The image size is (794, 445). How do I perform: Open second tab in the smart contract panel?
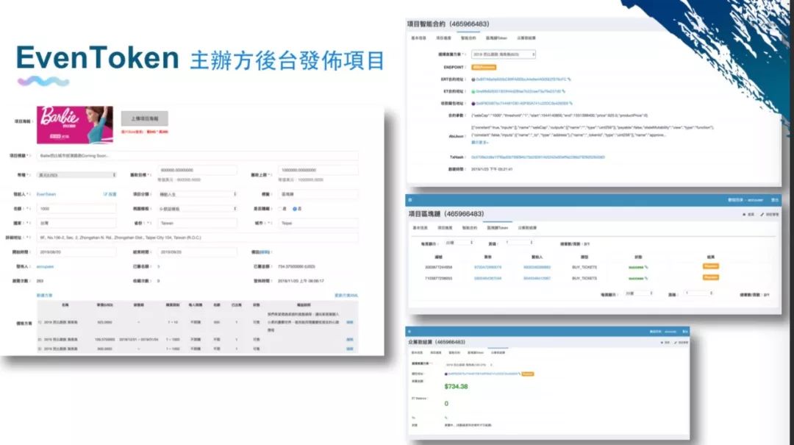[443, 38]
